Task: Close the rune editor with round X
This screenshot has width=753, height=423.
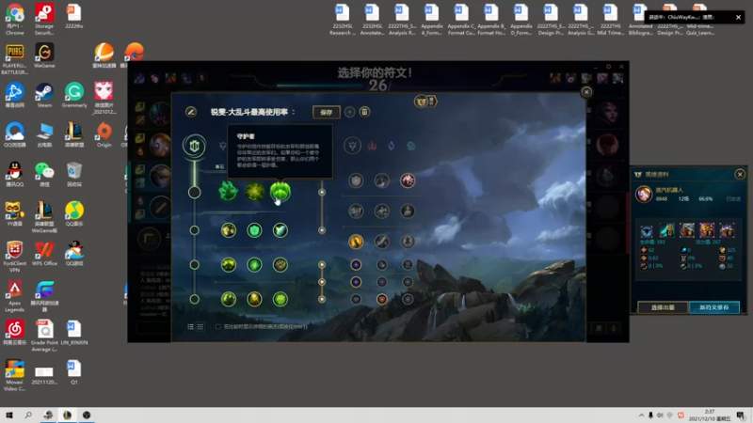Action: coord(586,92)
